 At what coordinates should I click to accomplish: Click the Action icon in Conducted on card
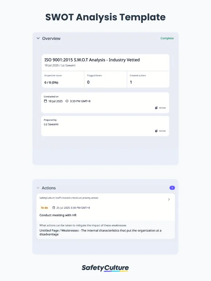point(160,108)
